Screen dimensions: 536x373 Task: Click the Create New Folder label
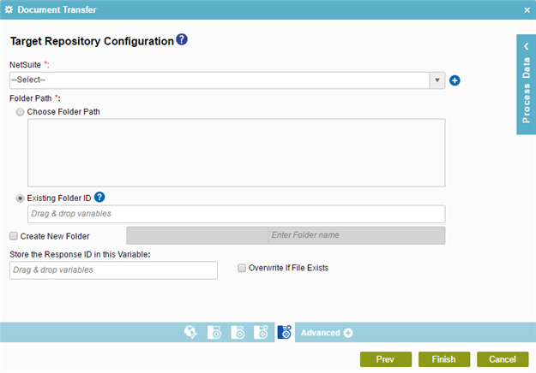(x=55, y=236)
